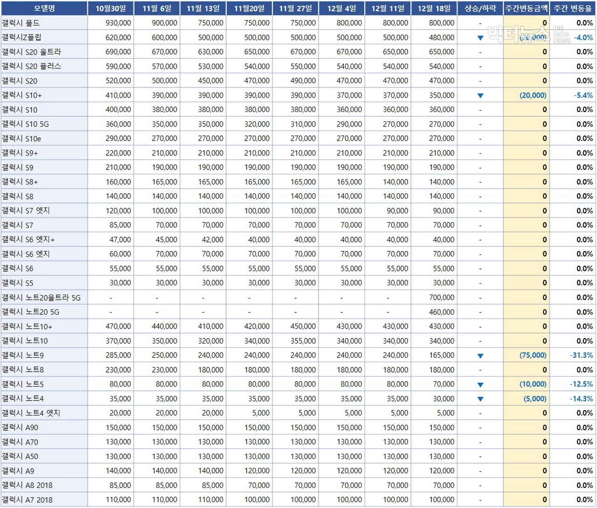Image resolution: width=597 pixels, height=508 pixels.
Task: Click the 갤럭시Z플립 model name
Action: point(21,37)
